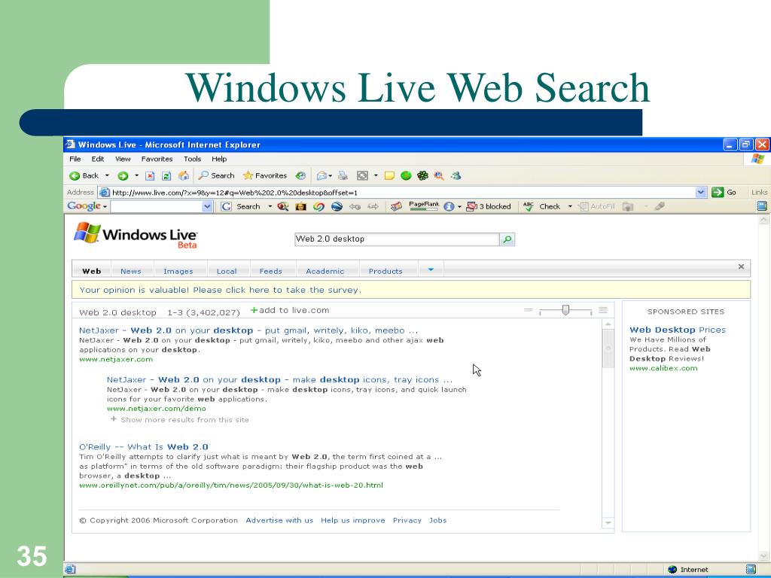771x578 pixels.
Task: Open the File menu
Action: (x=75, y=159)
